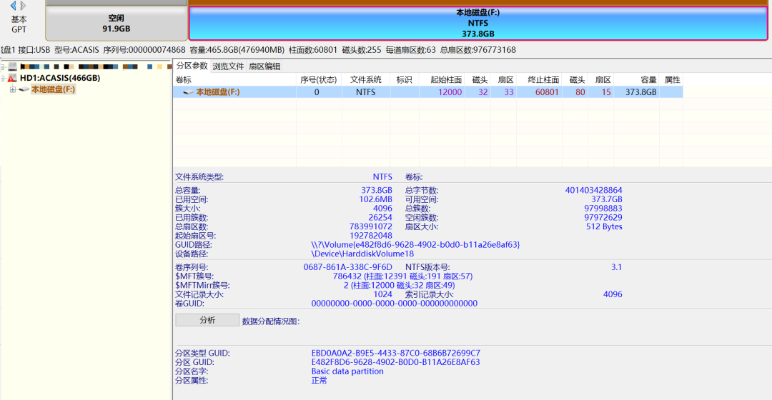Image resolution: width=772 pixels, height=400 pixels.
Task: Click the 文件系统类型 label
Action: click(x=199, y=177)
